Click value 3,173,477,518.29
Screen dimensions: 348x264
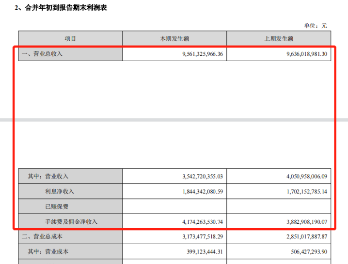(x=203, y=237)
